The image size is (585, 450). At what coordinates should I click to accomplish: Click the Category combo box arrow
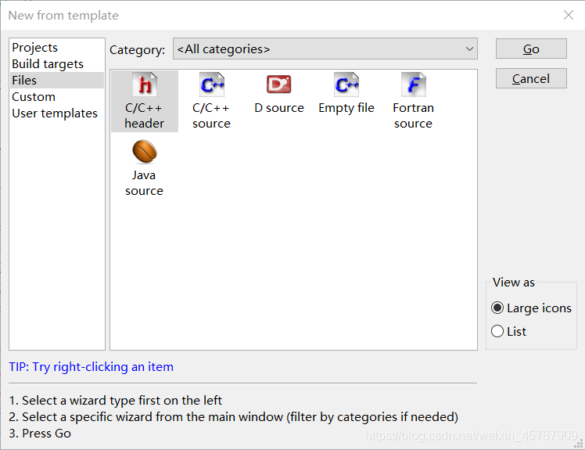click(469, 49)
